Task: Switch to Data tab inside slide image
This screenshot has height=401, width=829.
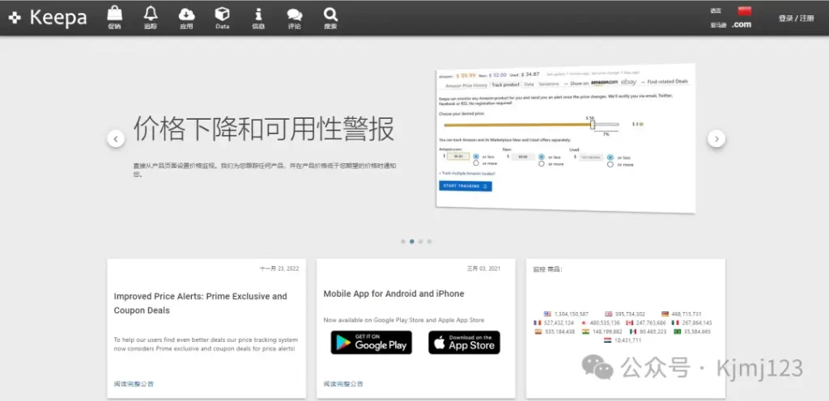Action: click(529, 84)
